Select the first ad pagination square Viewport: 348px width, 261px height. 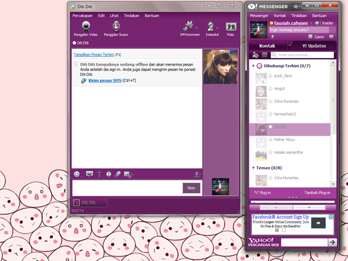(277, 230)
